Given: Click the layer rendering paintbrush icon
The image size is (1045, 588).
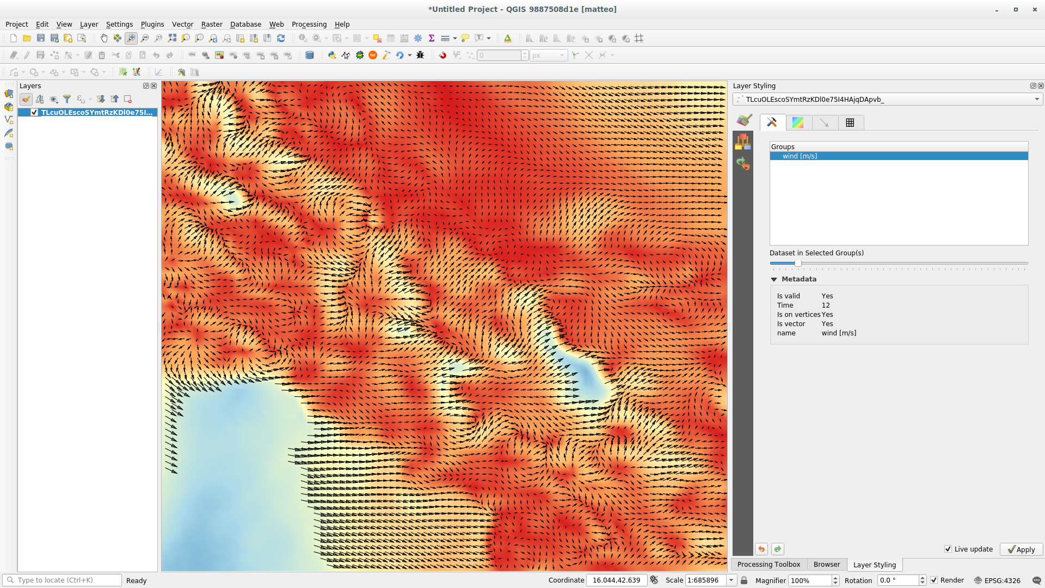Looking at the screenshot, I should pos(744,120).
